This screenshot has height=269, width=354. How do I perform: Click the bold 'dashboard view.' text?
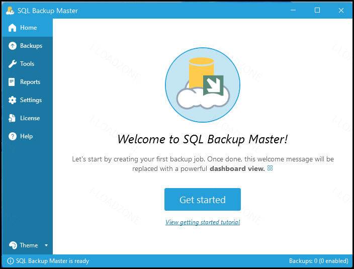(x=237, y=168)
